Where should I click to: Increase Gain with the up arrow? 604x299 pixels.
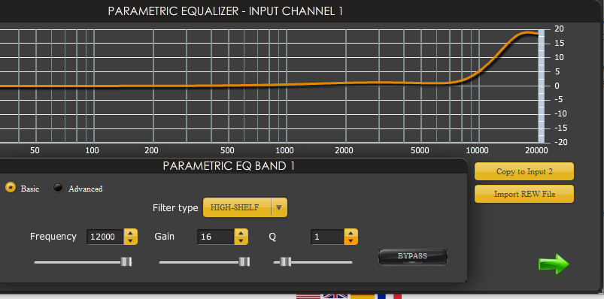tap(241, 233)
